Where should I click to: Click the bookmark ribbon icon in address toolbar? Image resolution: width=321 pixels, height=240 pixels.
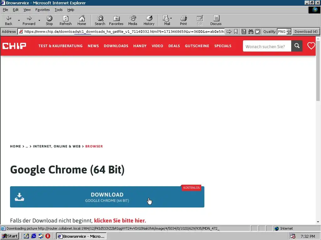click(236, 32)
